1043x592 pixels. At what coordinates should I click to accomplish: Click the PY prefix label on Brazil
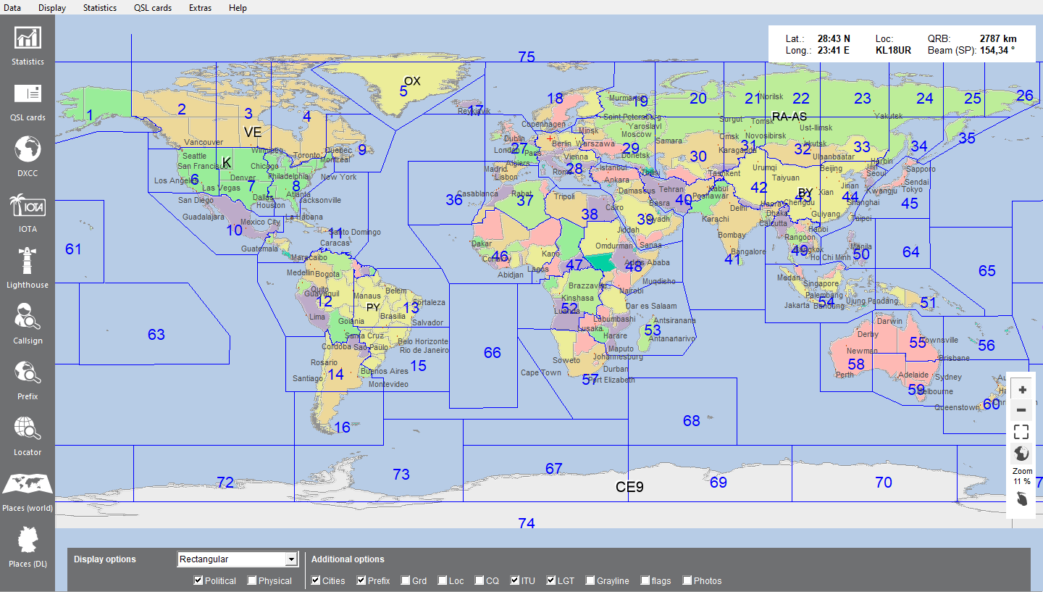tap(373, 307)
